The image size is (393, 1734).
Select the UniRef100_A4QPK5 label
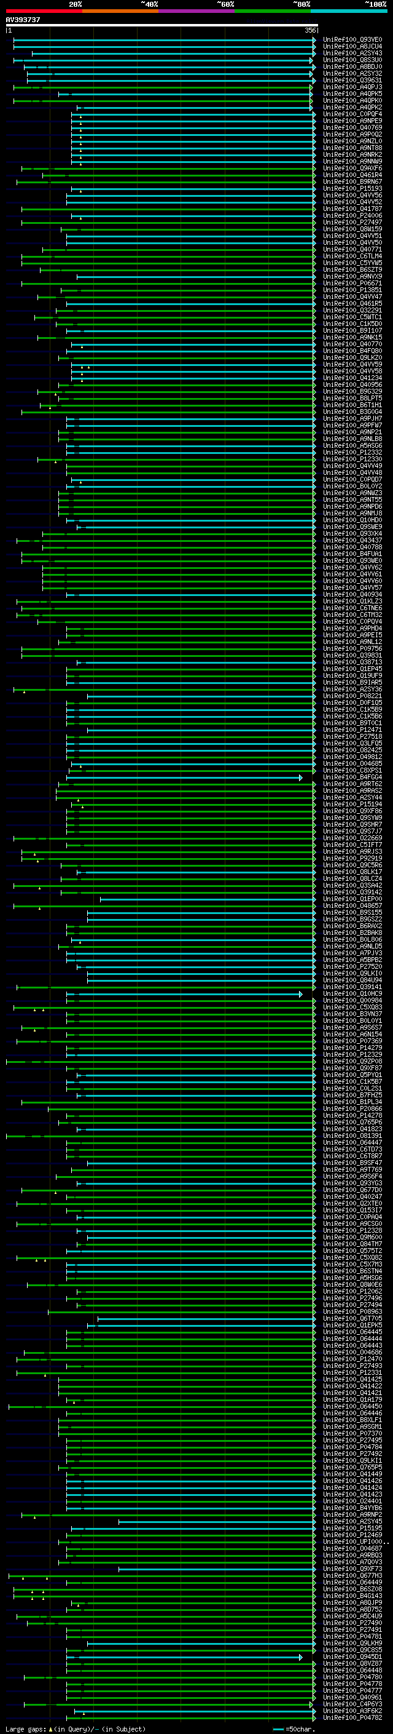[352, 93]
